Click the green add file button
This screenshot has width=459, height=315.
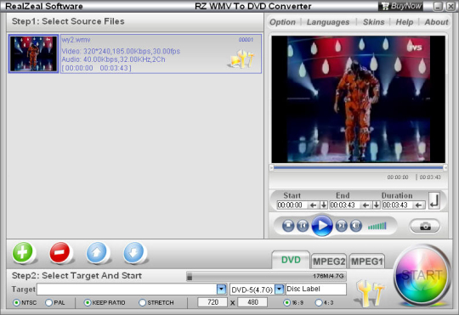pyautogui.click(x=23, y=252)
